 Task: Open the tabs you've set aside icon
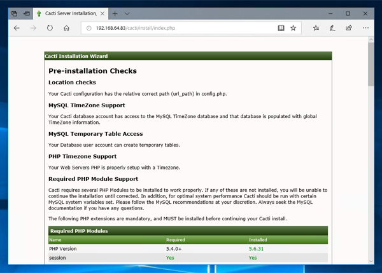(x=15, y=13)
